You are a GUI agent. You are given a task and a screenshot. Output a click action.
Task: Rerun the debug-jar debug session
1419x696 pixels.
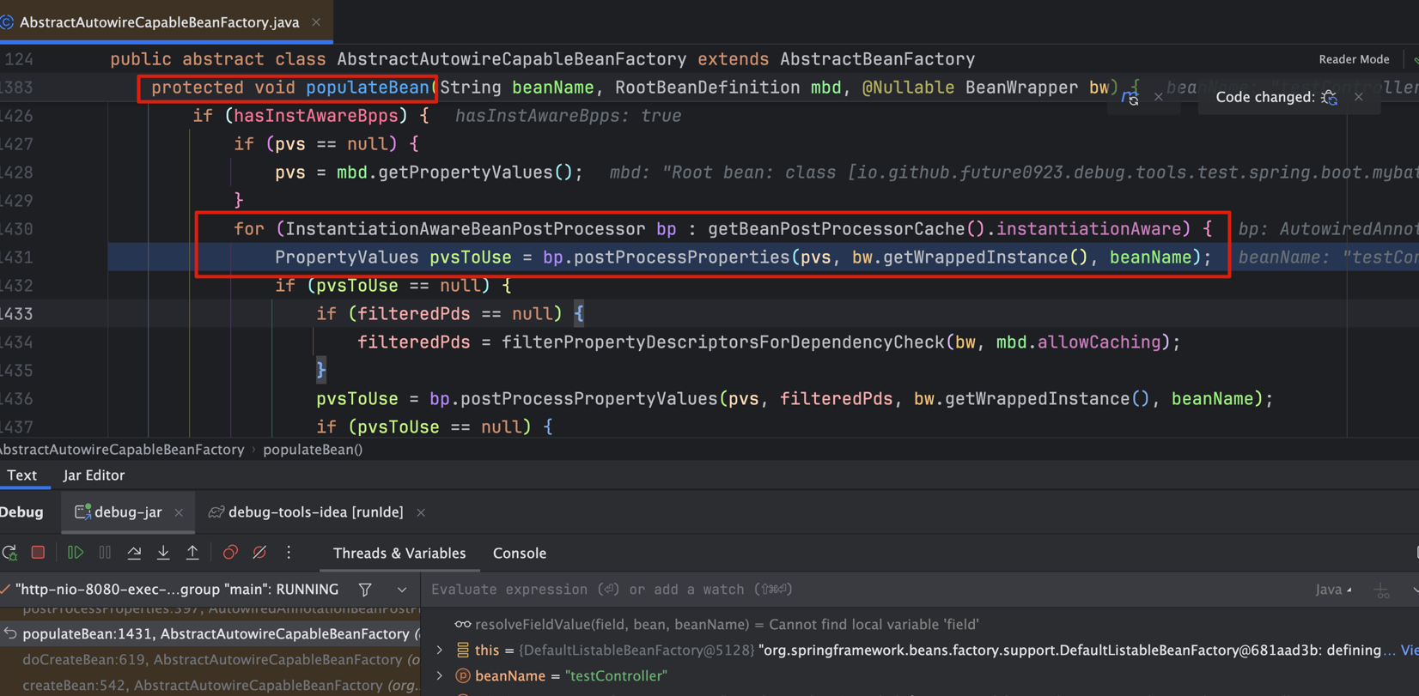click(x=9, y=553)
